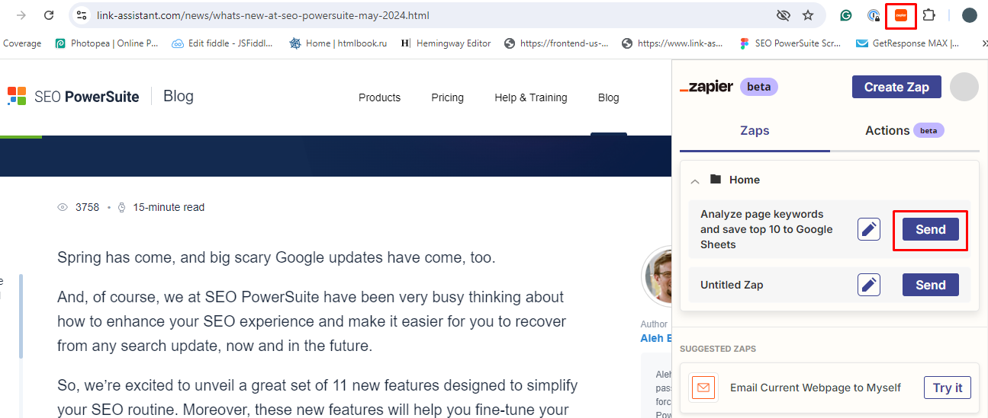The width and height of the screenshot is (988, 418).
Task: Open the Photopea bookmark
Action: point(107,43)
